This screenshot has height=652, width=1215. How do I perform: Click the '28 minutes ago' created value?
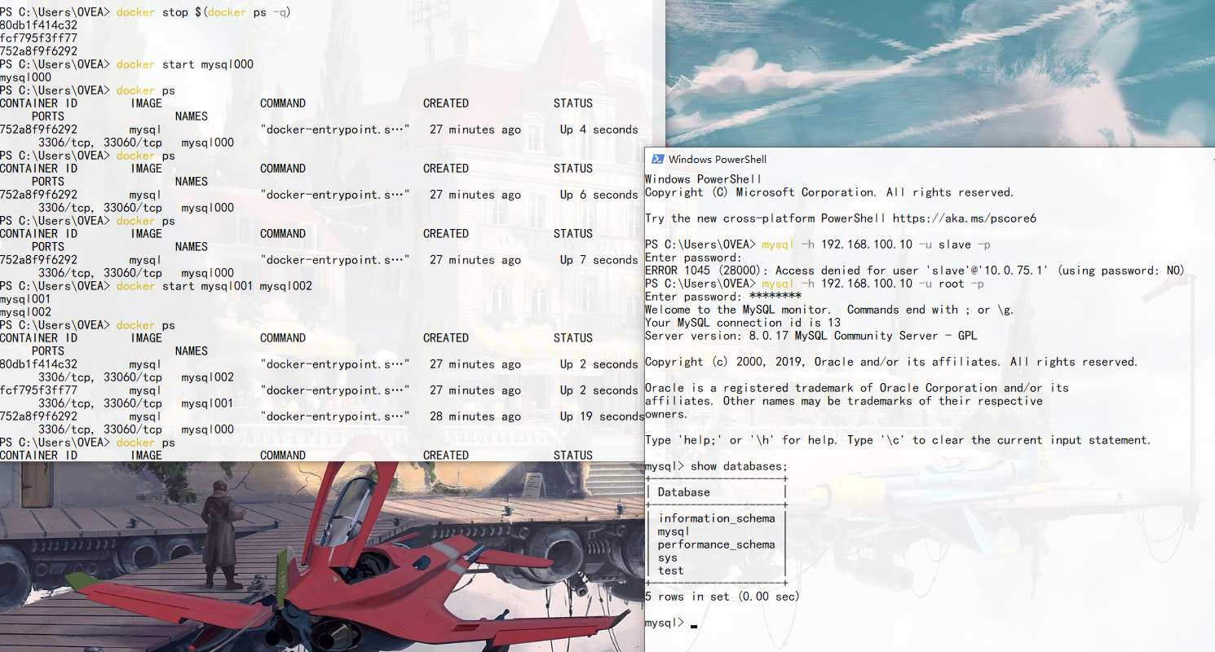coord(475,416)
